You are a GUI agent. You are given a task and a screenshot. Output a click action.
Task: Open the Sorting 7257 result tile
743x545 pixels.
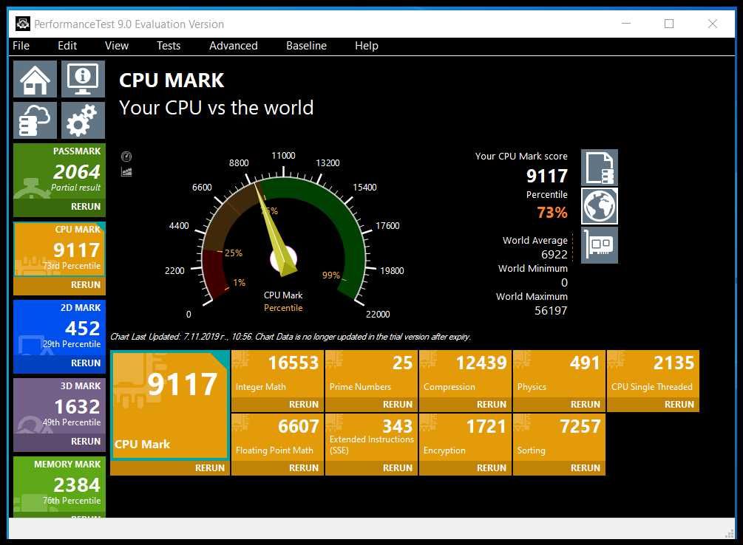(x=559, y=437)
